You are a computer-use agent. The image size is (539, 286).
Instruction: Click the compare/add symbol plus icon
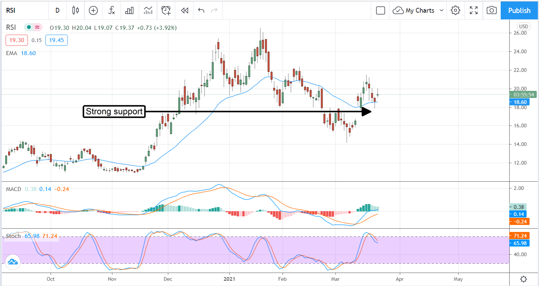coord(93,10)
